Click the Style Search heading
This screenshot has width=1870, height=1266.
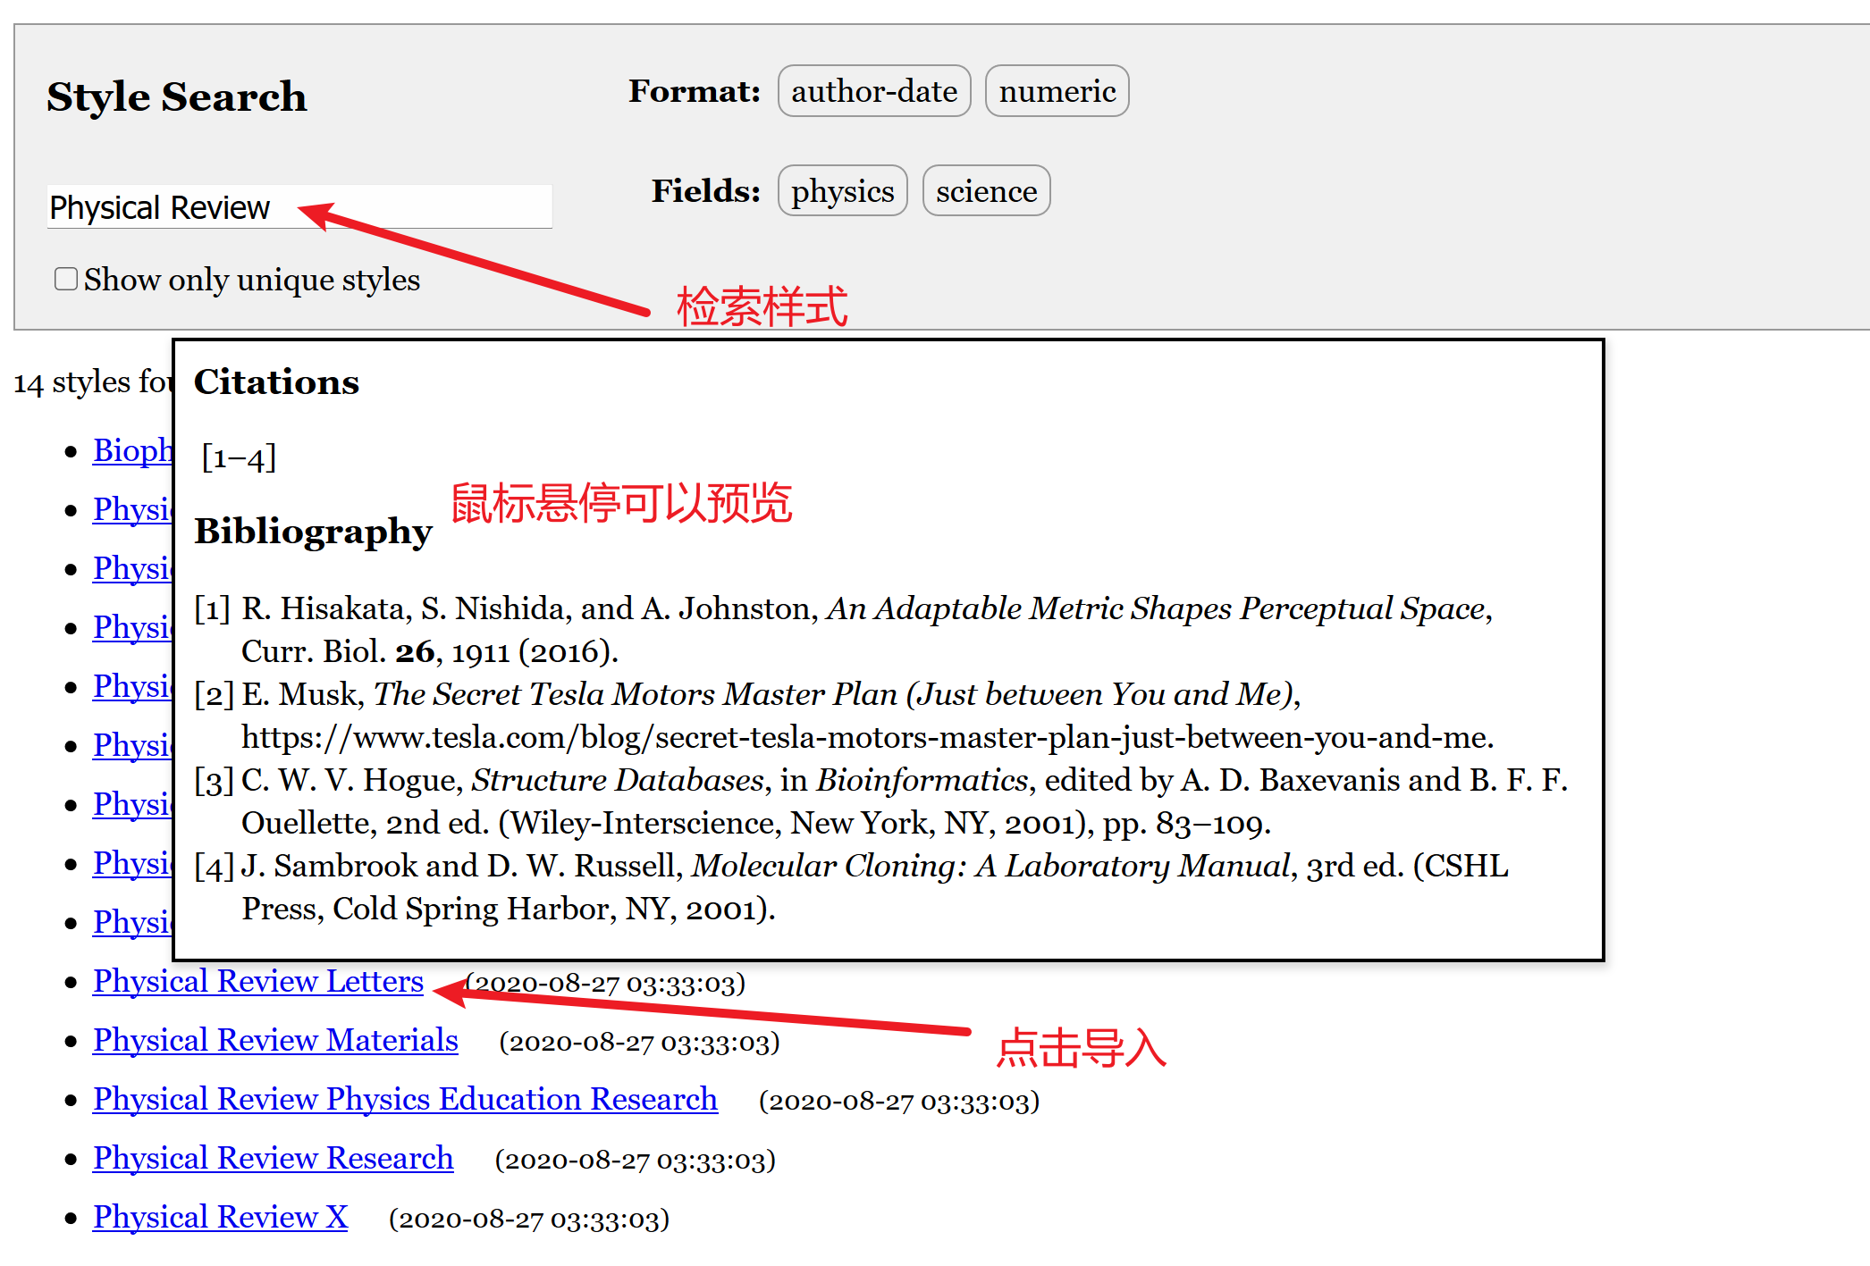click(177, 96)
